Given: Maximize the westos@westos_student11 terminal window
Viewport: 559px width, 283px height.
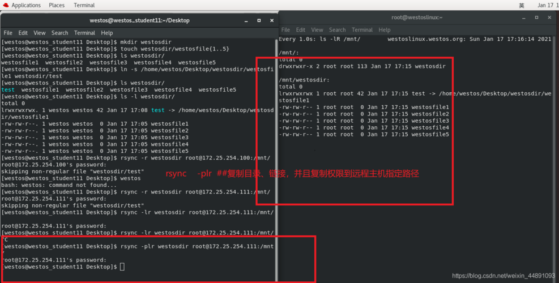Looking at the screenshot, I should 259,21.
